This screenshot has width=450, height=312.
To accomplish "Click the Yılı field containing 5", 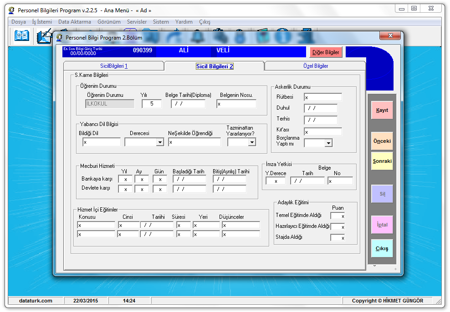I will (152, 104).
